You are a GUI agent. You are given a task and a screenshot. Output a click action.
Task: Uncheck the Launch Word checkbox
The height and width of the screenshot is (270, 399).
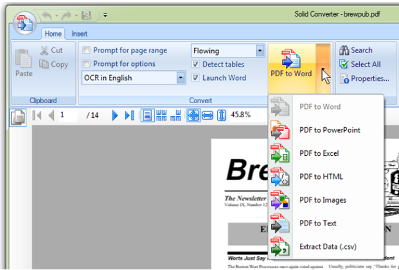click(195, 78)
